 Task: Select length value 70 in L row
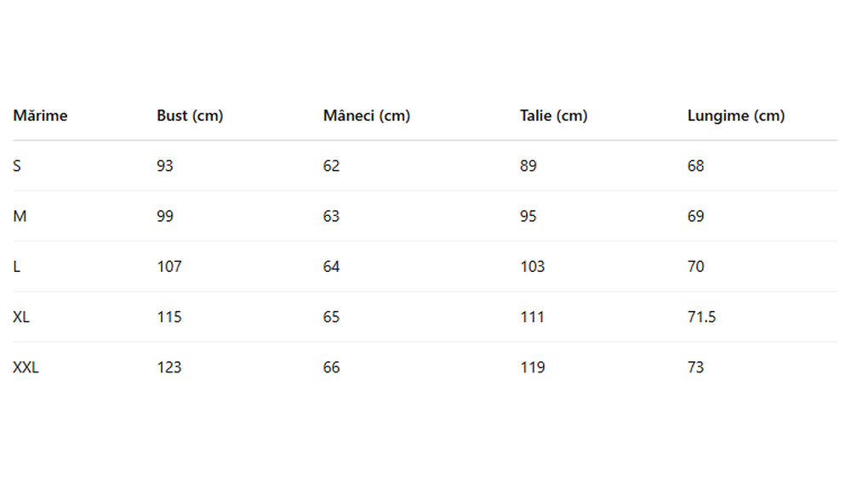(696, 267)
